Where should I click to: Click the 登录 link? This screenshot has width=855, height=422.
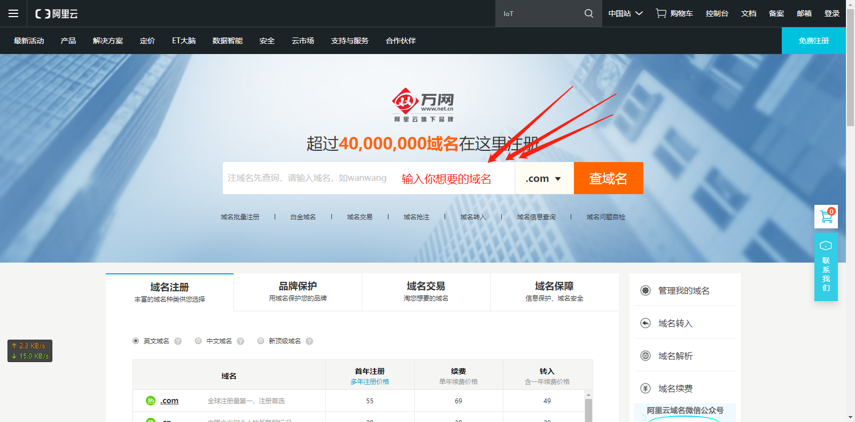coord(832,13)
